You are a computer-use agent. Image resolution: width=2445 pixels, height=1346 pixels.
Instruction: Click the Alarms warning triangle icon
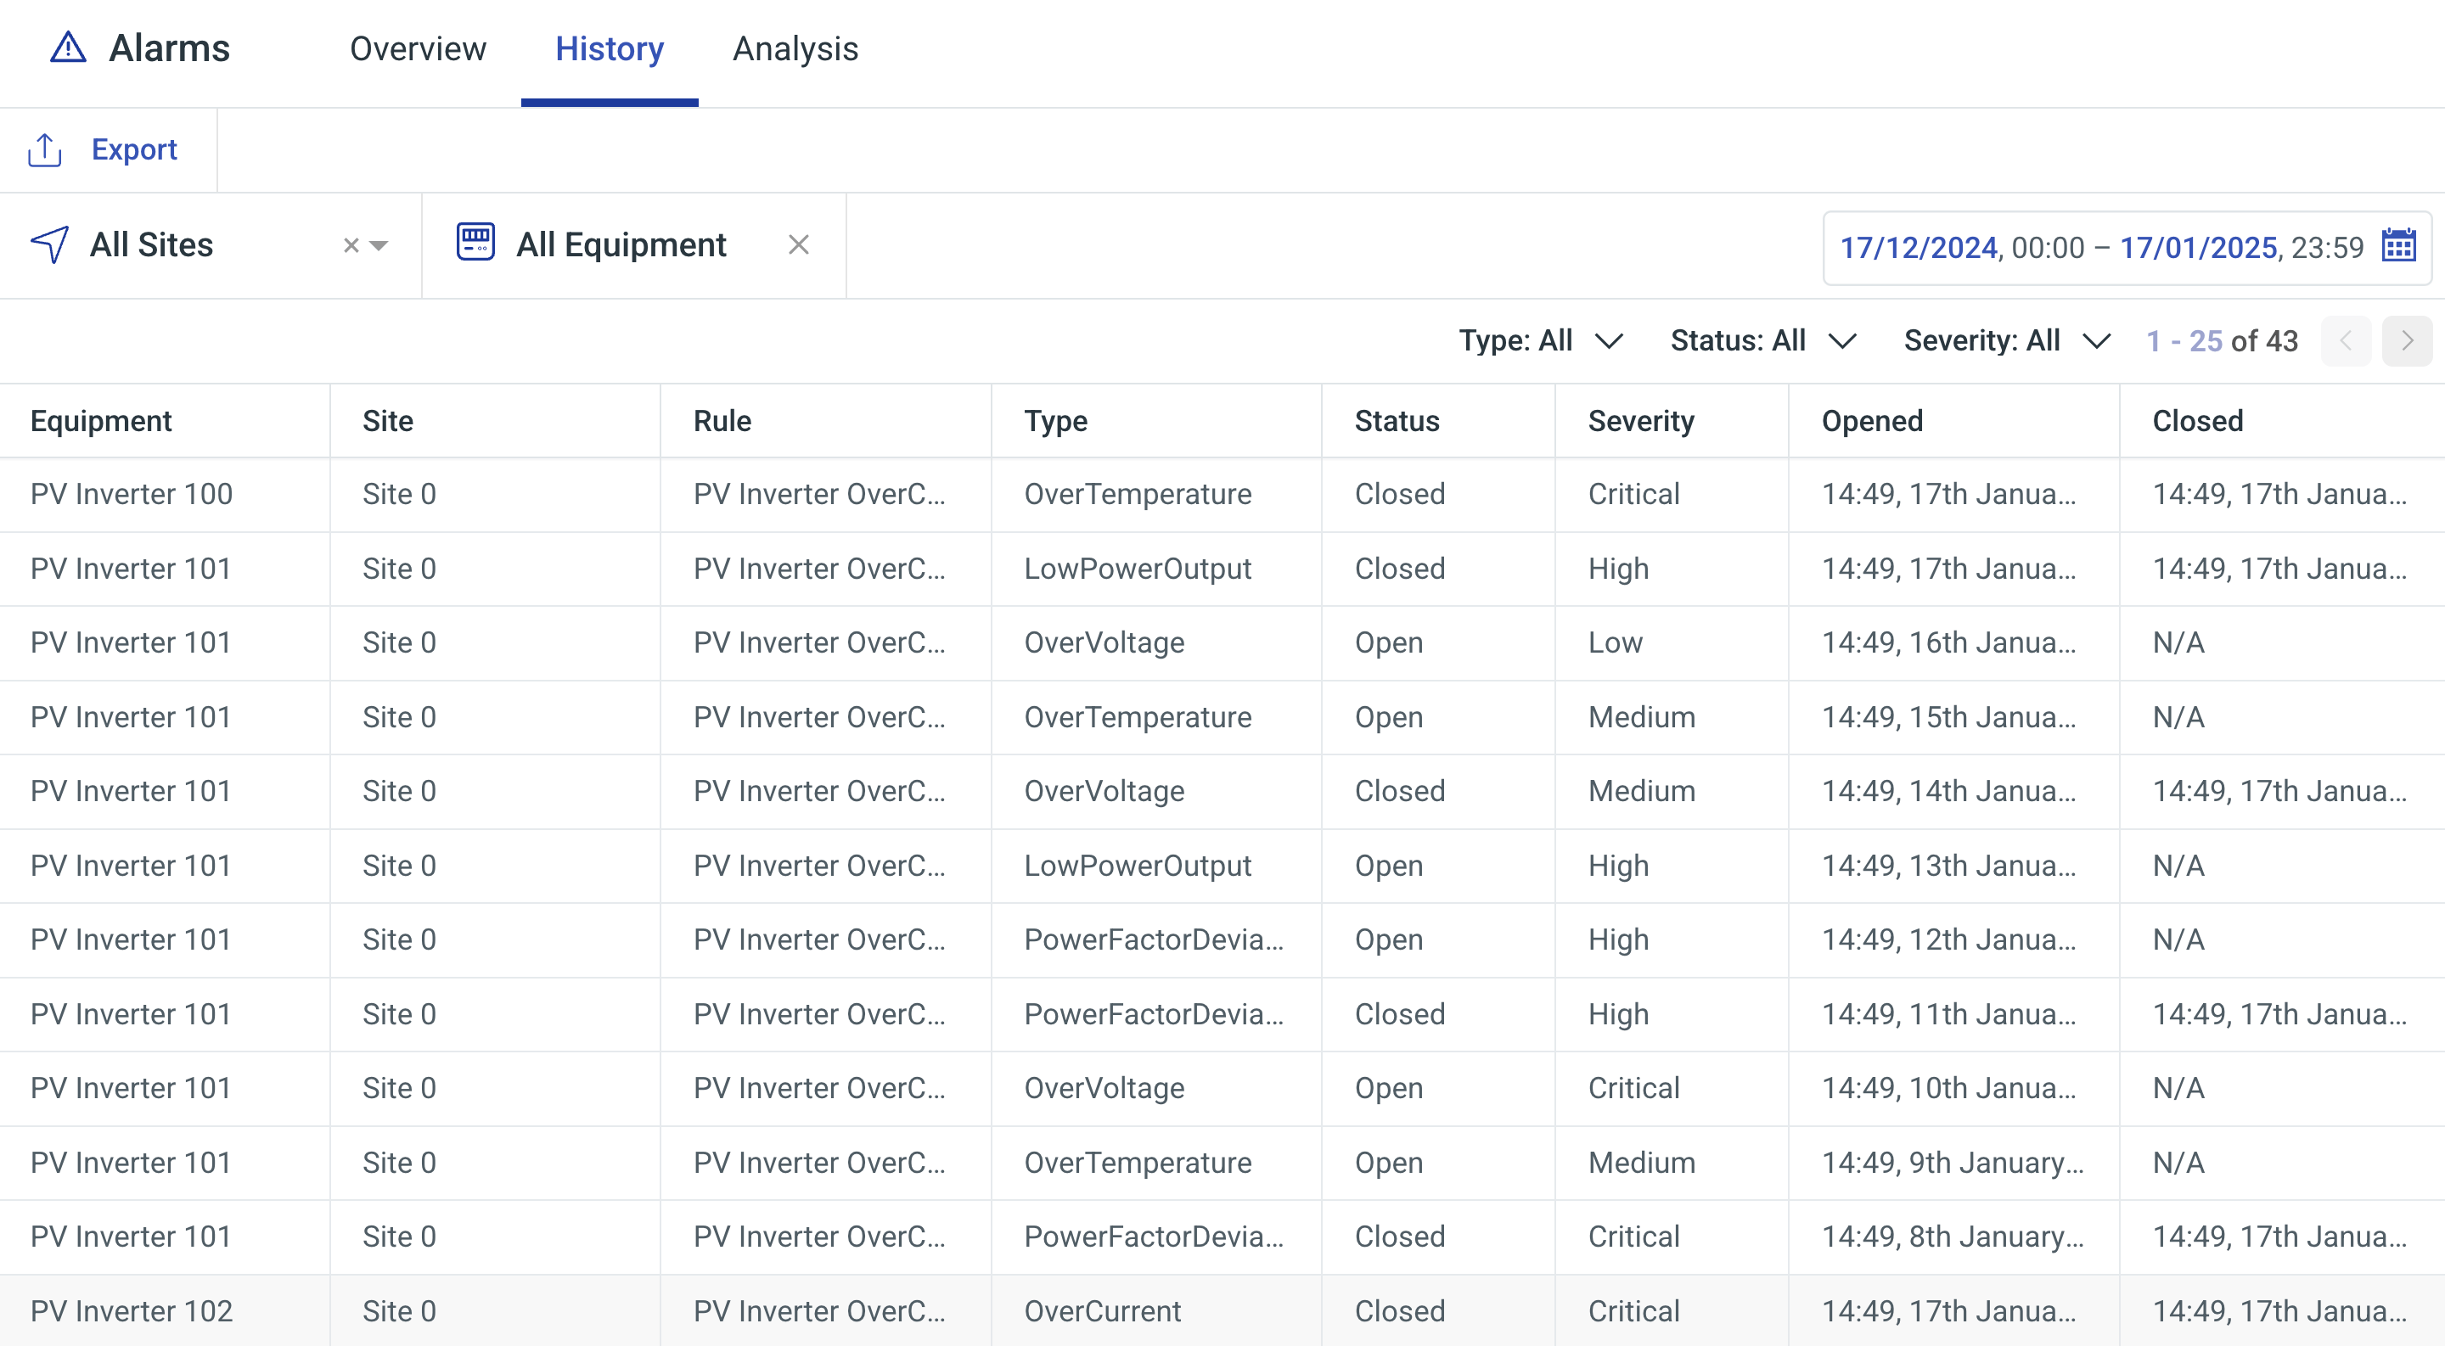(67, 48)
